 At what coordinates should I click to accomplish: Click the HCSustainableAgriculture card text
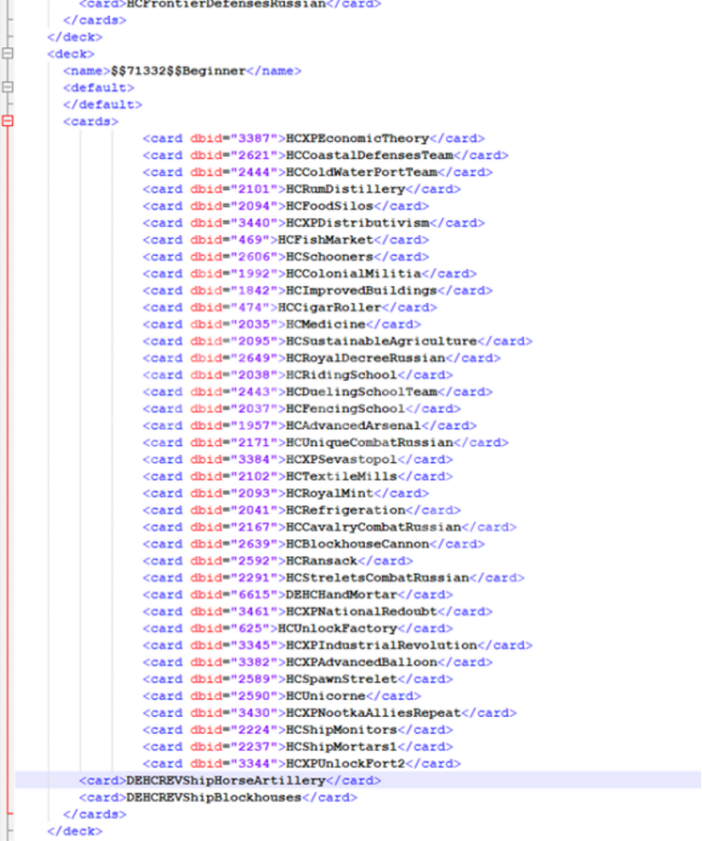point(381,341)
